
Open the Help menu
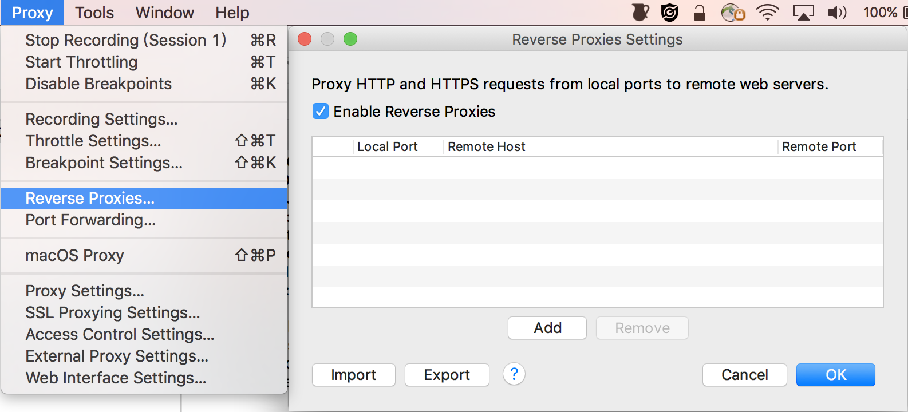(x=232, y=13)
